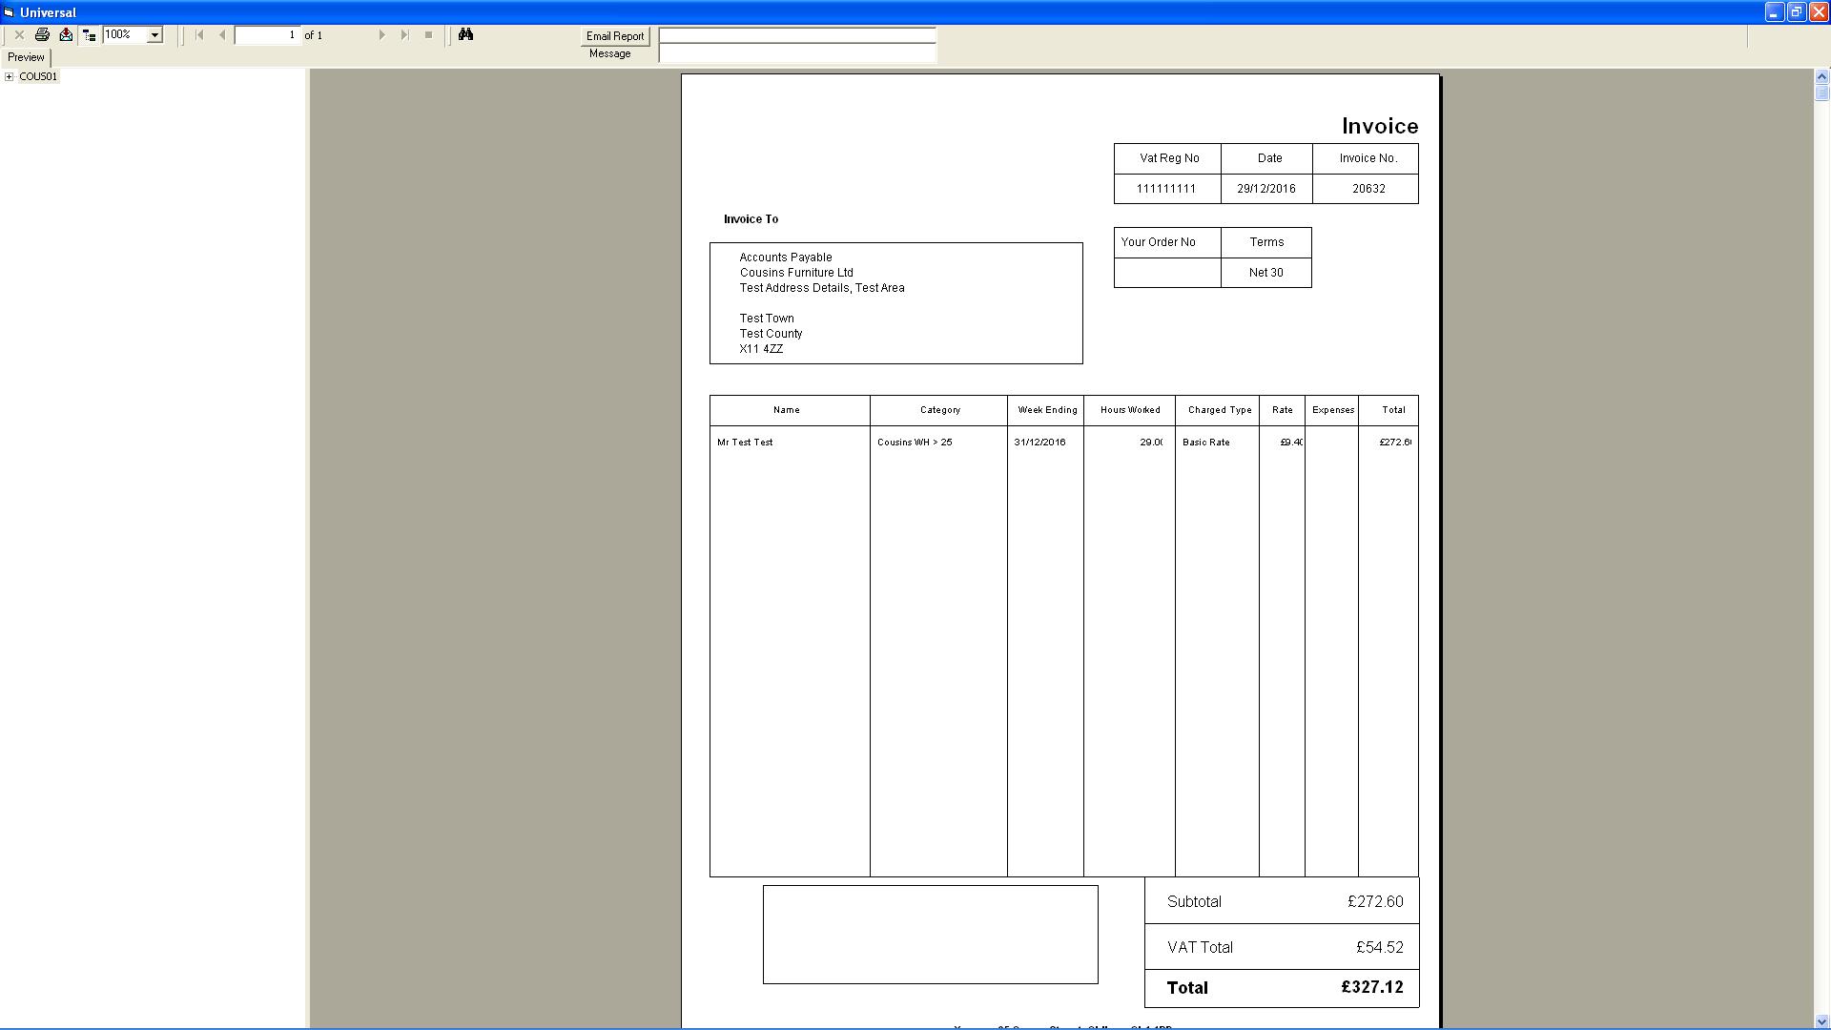The image size is (1831, 1030).
Task: Click the Message input field
Action: point(797,54)
